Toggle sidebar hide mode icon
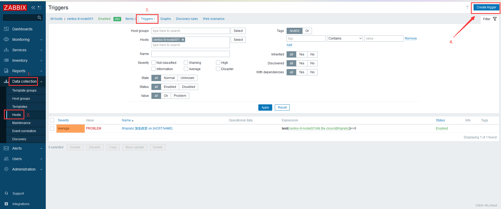The image size is (501, 209). (x=39, y=8)
